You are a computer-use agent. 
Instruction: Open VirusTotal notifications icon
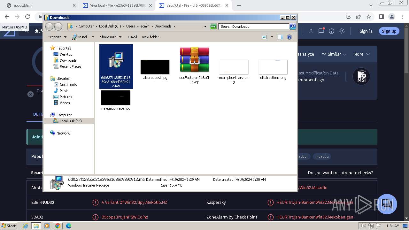tap(321, 31)
